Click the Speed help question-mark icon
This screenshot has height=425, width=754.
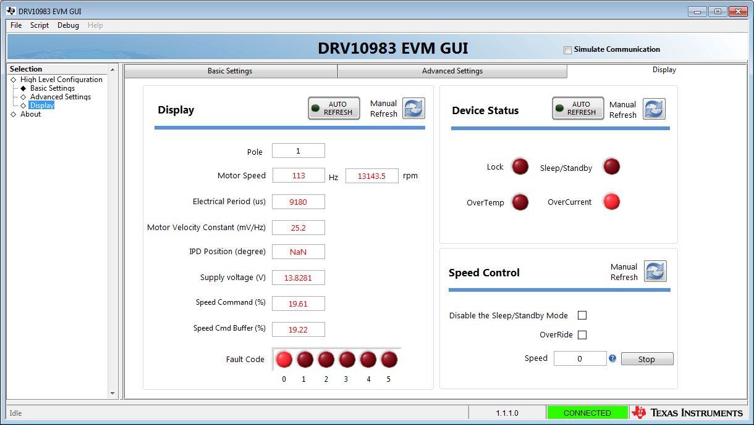(x=612, y=358)
